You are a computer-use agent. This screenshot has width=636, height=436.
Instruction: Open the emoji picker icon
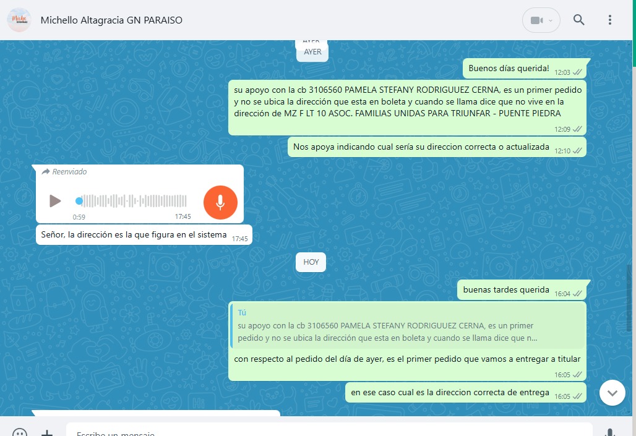pyautogui.click(x=20, y=432)
